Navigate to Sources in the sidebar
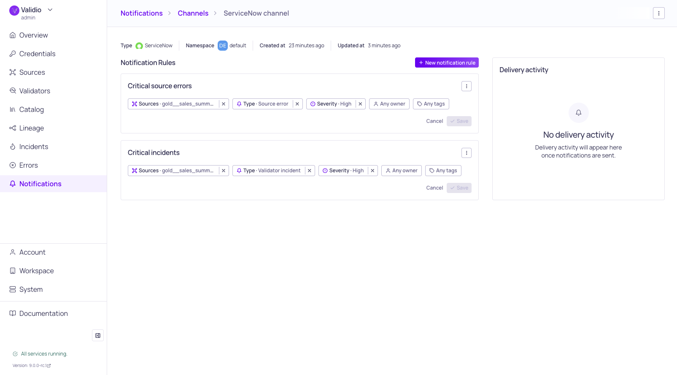Image resolution: width=677 pixels, height=375 pixels. click(x=53, y=72)
